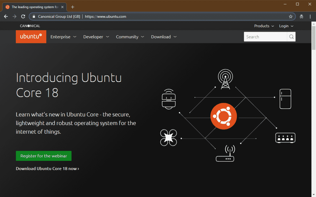Maximize the browser window

pyautogui.click(x=297, y=4)
